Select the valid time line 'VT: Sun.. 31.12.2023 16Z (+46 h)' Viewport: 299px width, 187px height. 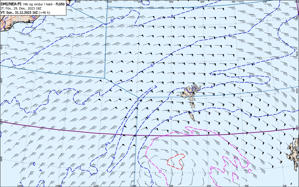click(x=25, y=13)
